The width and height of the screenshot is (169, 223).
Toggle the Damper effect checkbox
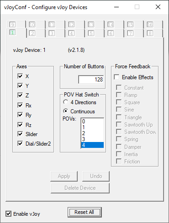click(119, 147)
